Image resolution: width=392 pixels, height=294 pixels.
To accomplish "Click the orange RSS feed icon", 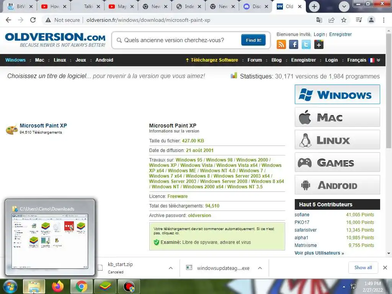I will point(281,44).
